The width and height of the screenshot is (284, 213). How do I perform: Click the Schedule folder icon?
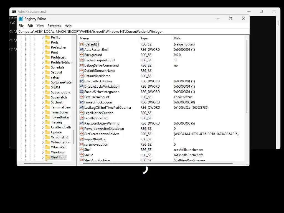coord(47,67)
